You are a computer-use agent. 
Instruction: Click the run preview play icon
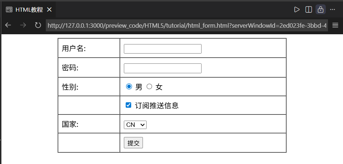(297, 9)
